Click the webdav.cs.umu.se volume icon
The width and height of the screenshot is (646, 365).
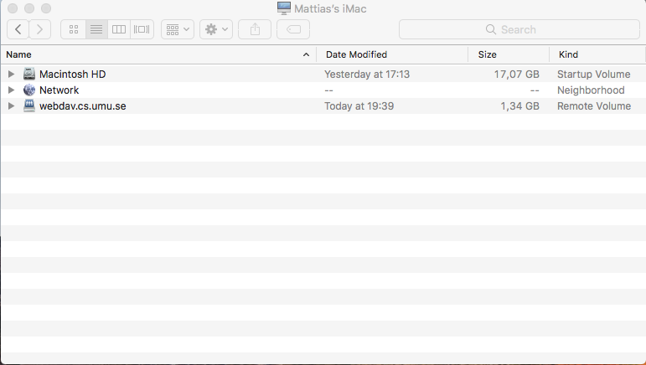point(29,106)
